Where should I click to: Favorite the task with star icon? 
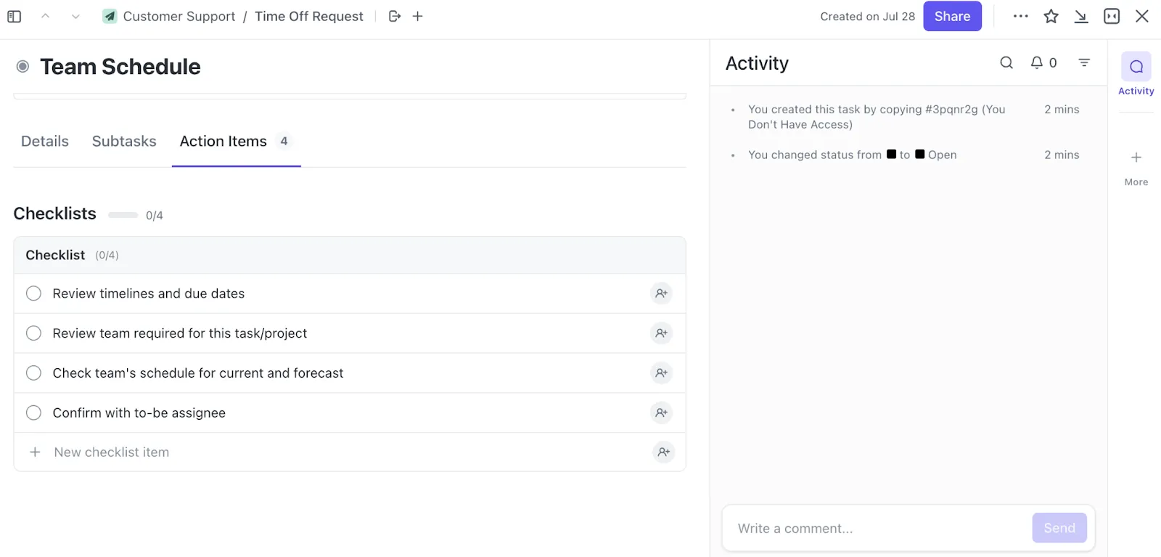1051,16
